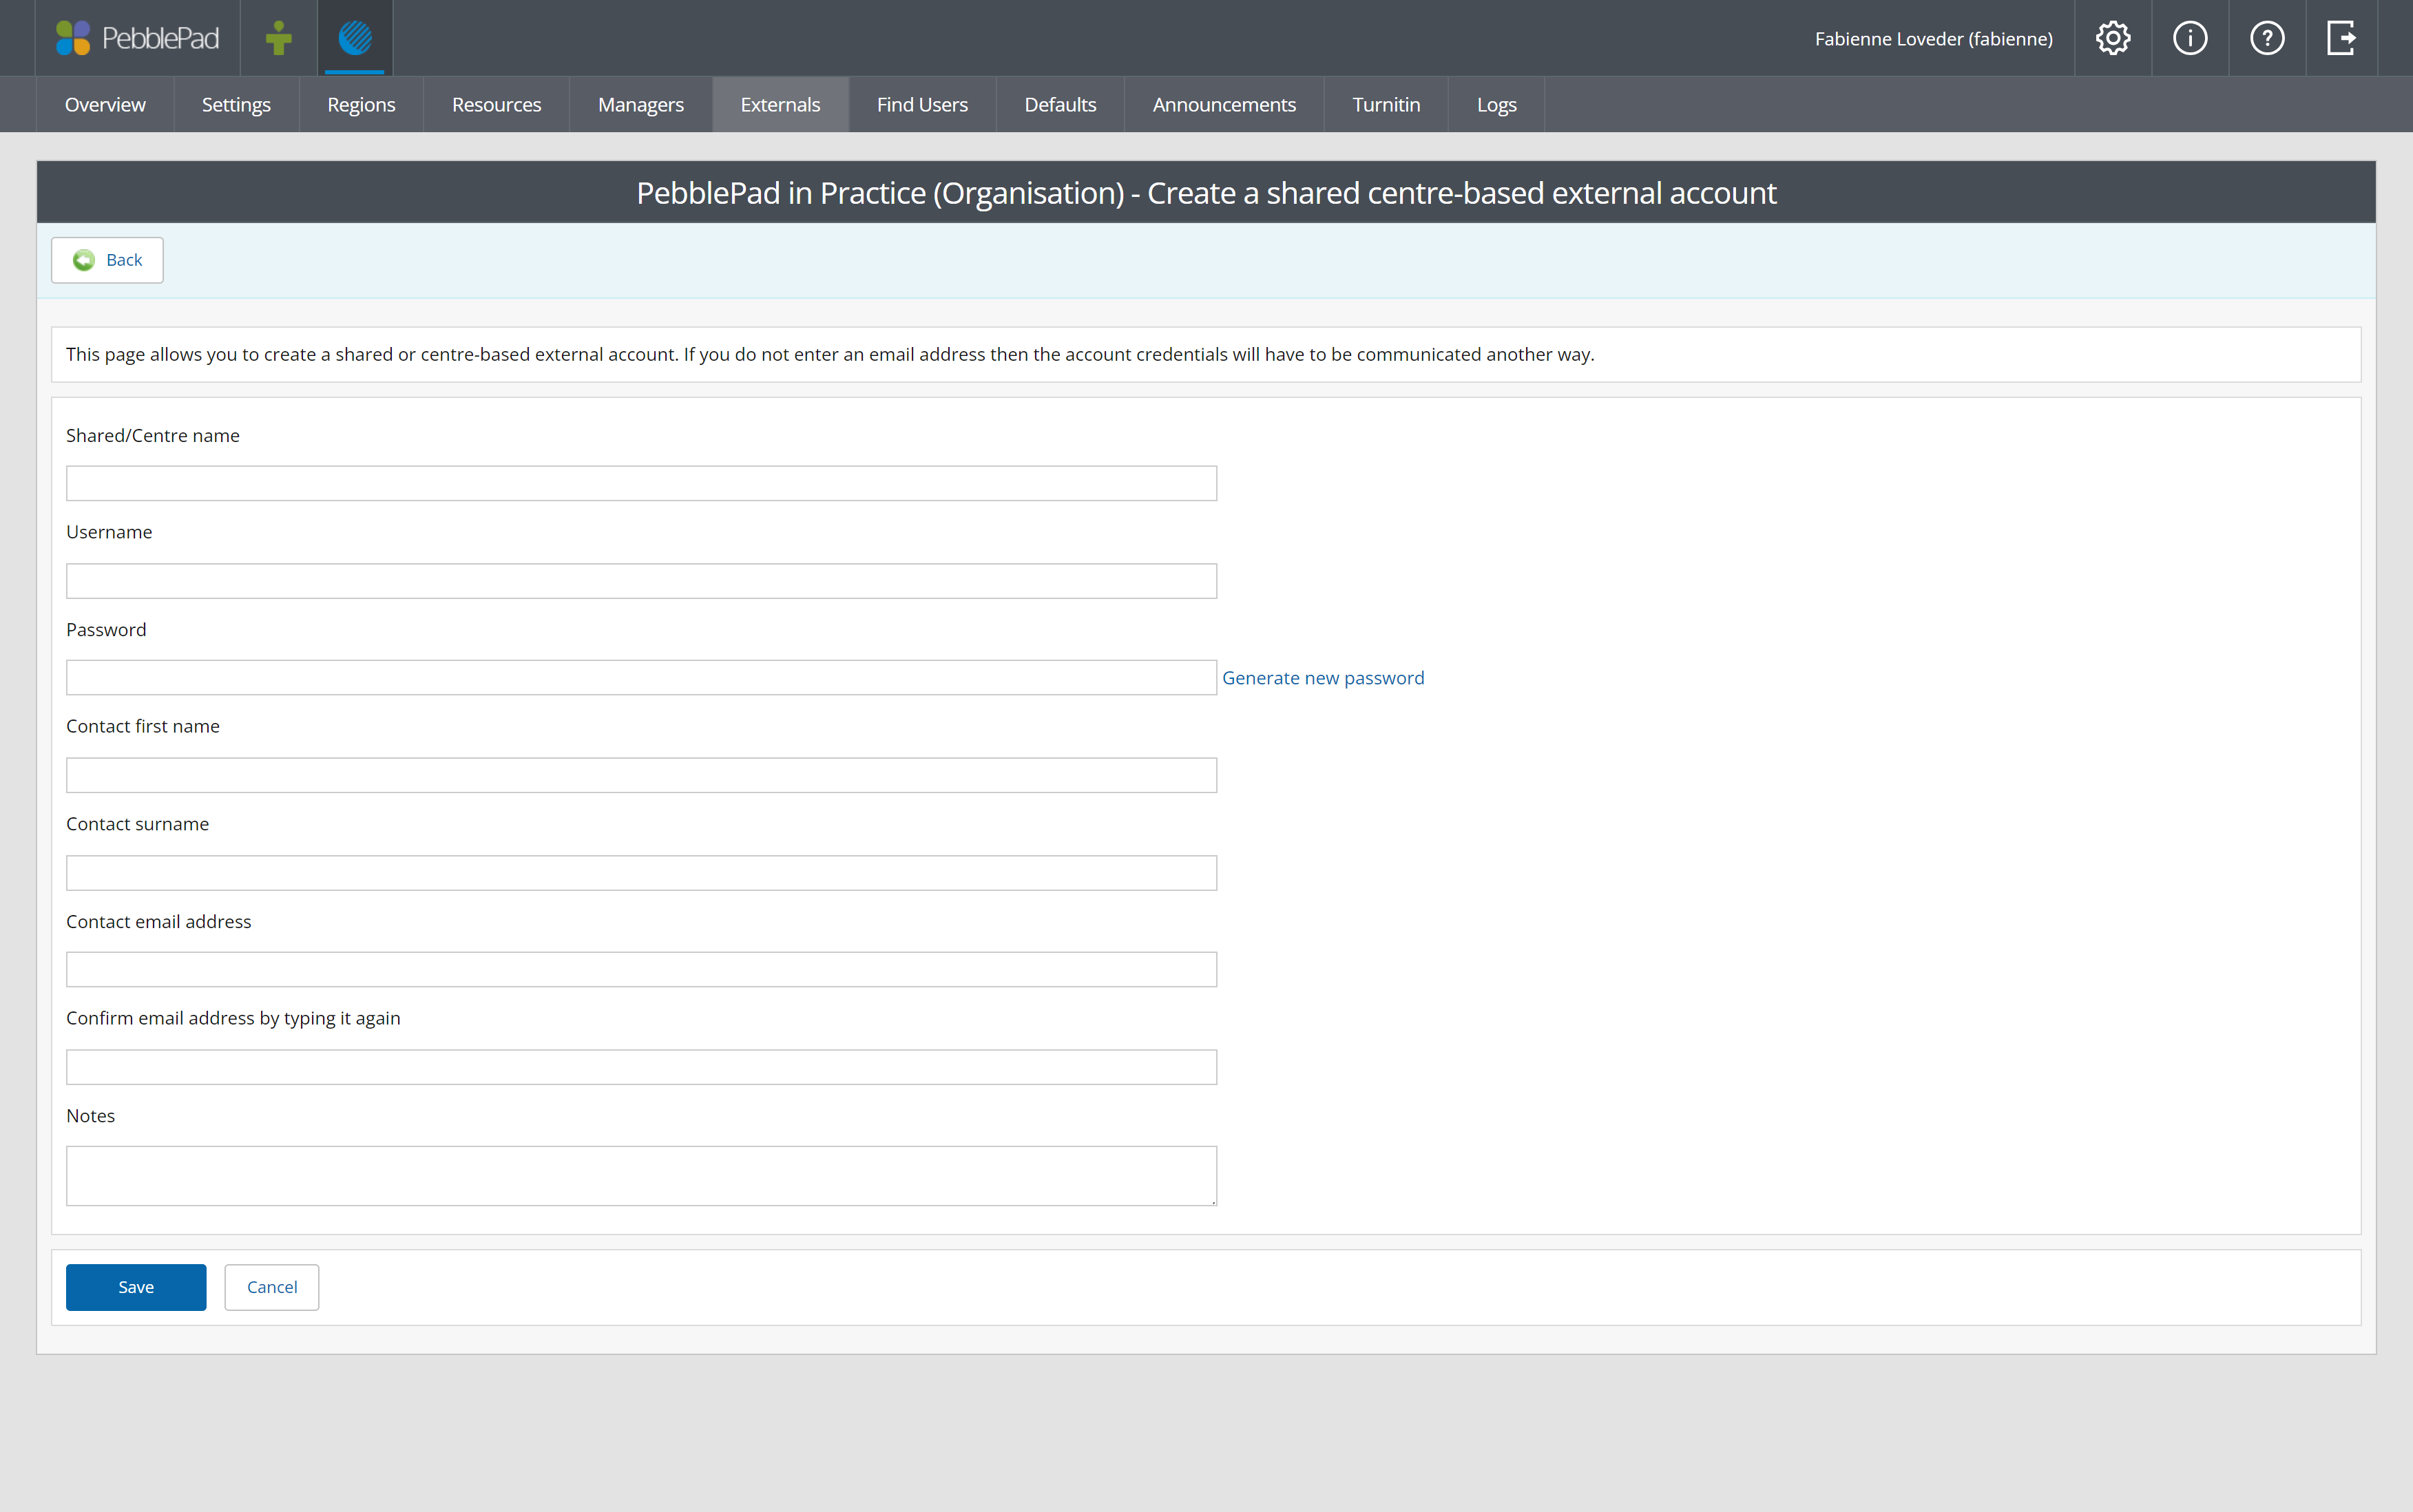Click the Contact surname label

click(138, 824)
